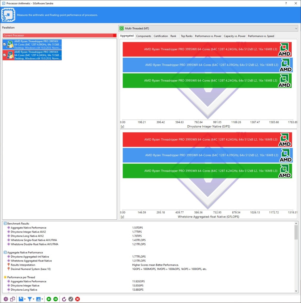Viewport: 301px width, 303px height.
Task: Open the Capacity vs. Power tab
Action: tap(234, 36)
